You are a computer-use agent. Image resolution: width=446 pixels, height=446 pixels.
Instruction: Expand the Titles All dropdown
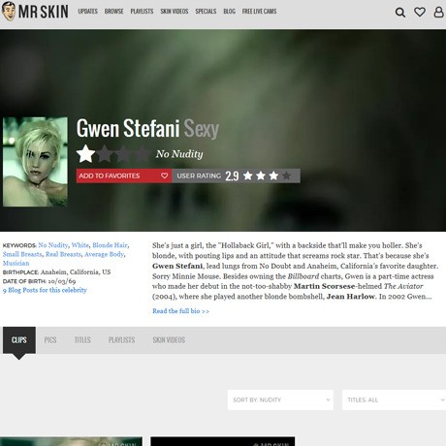click(x=394, y=399)
